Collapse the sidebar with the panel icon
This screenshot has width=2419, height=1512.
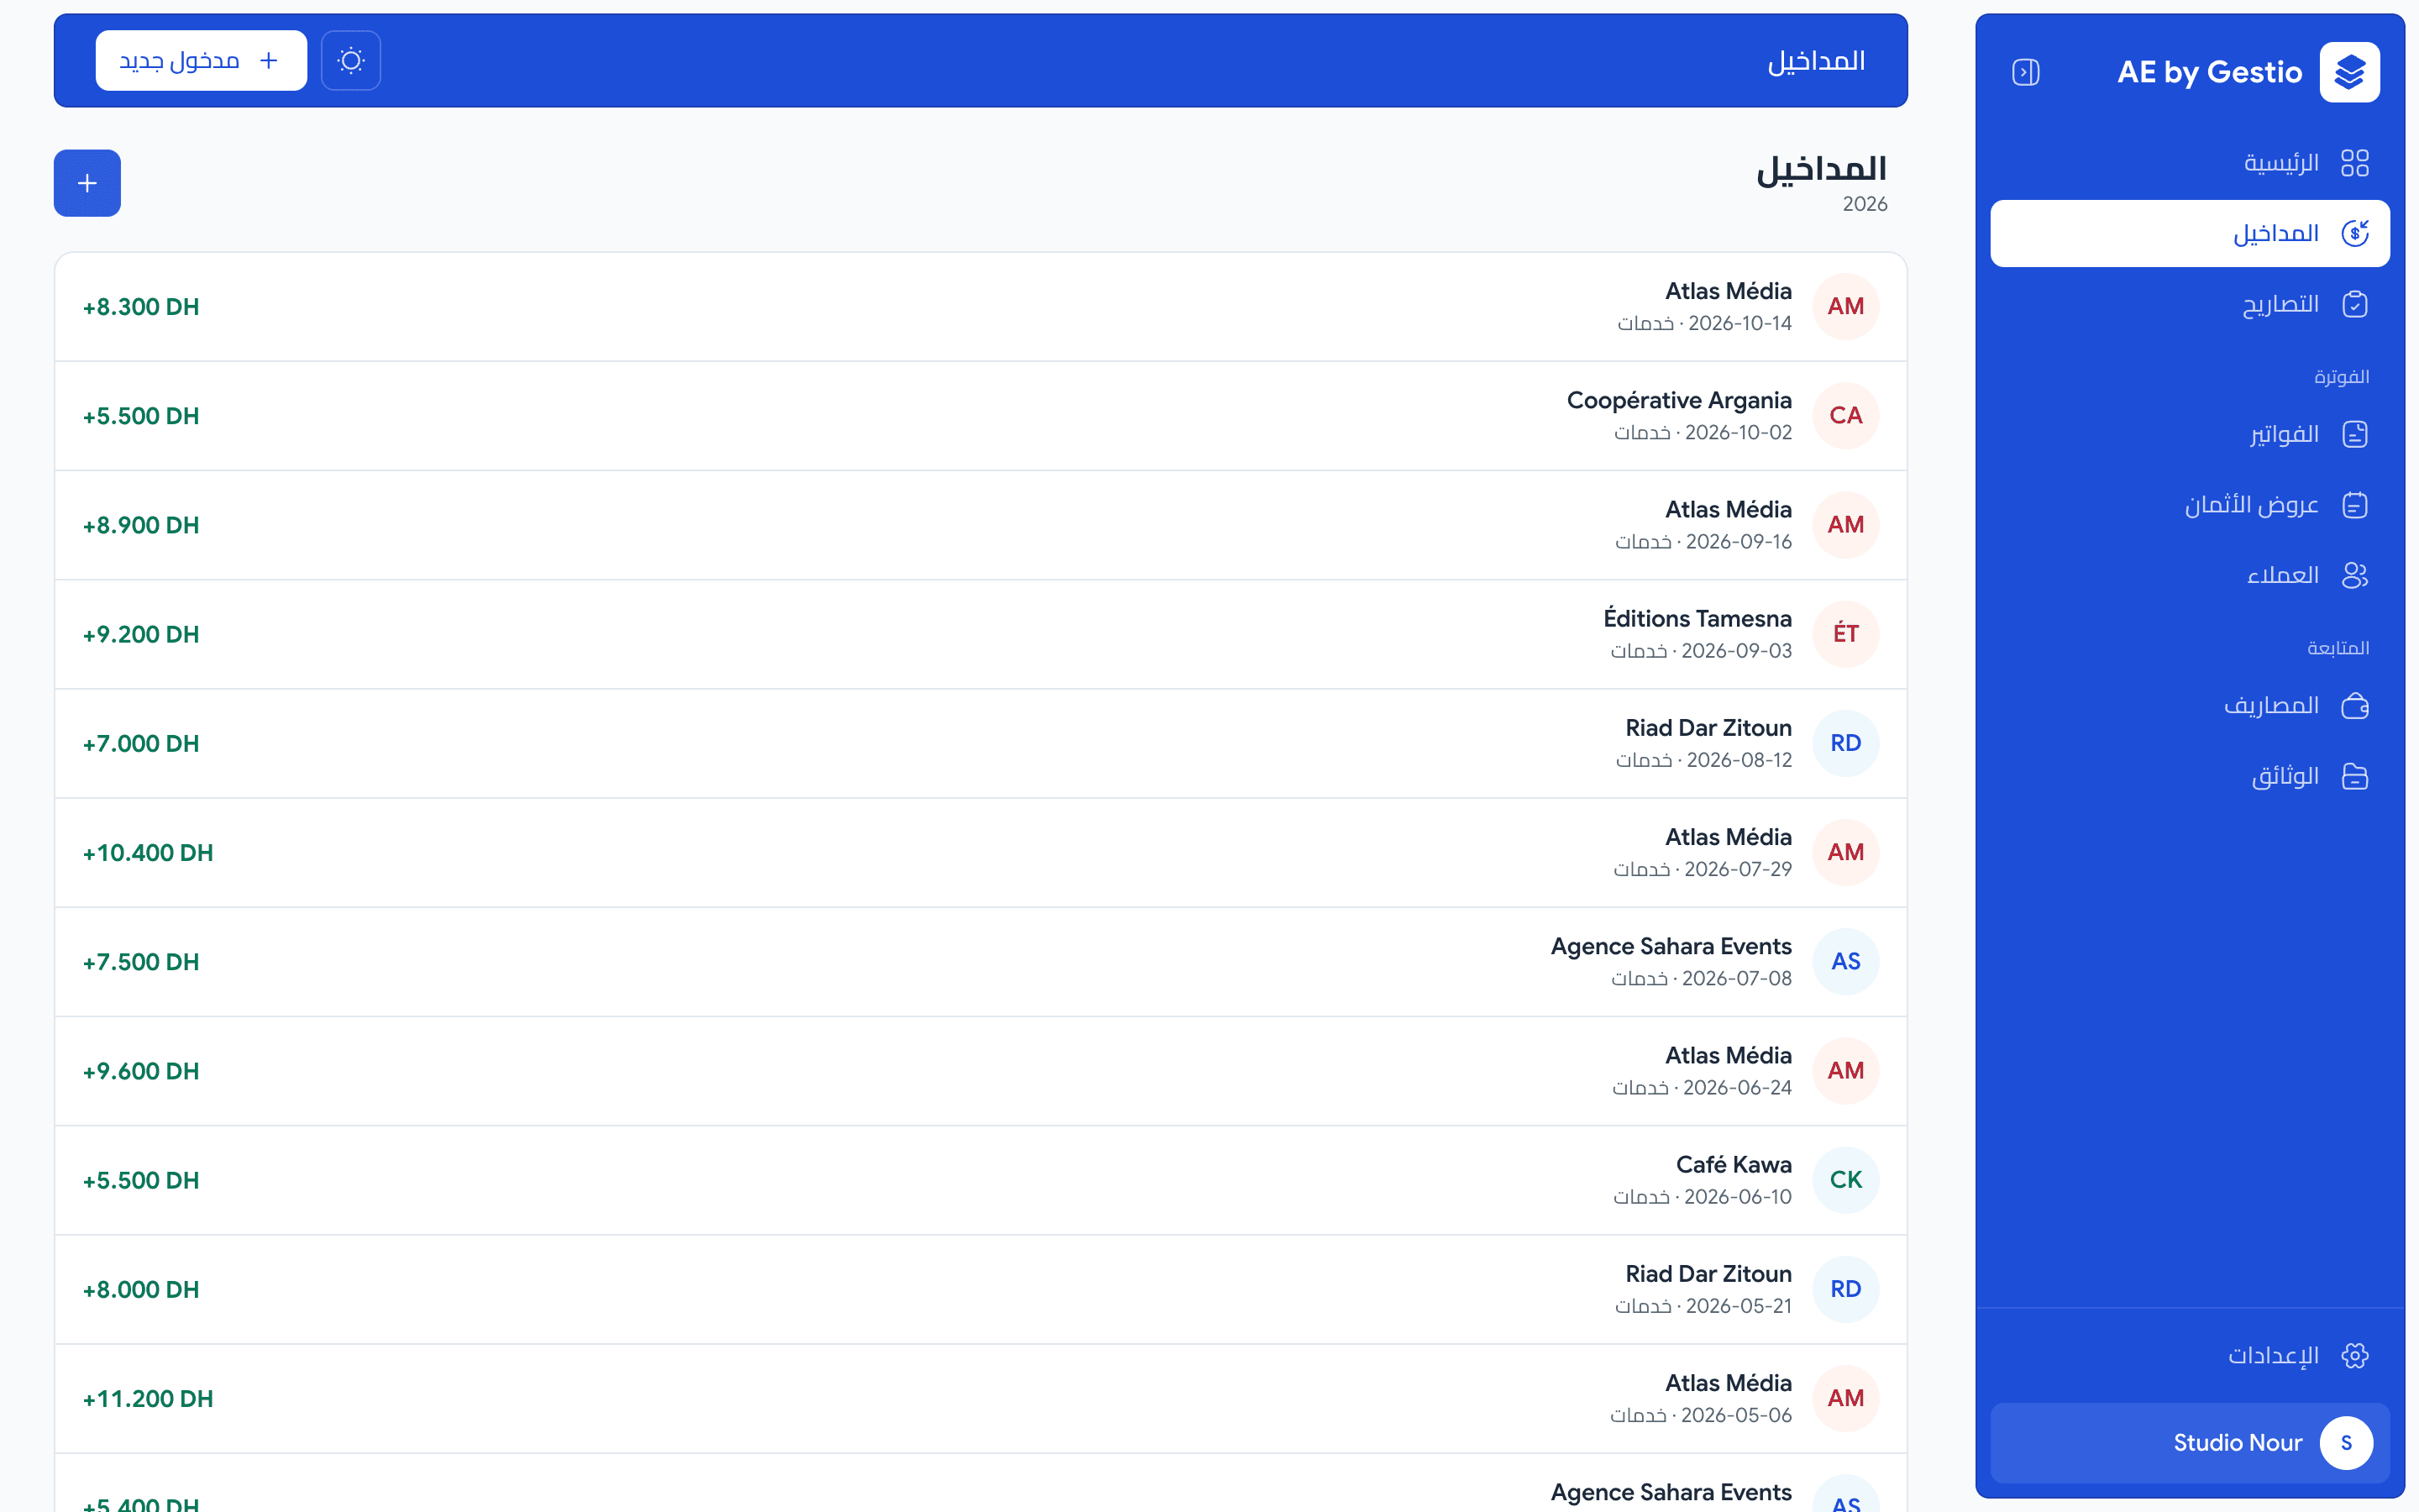pyautogui.click(x=2025, y=72)
